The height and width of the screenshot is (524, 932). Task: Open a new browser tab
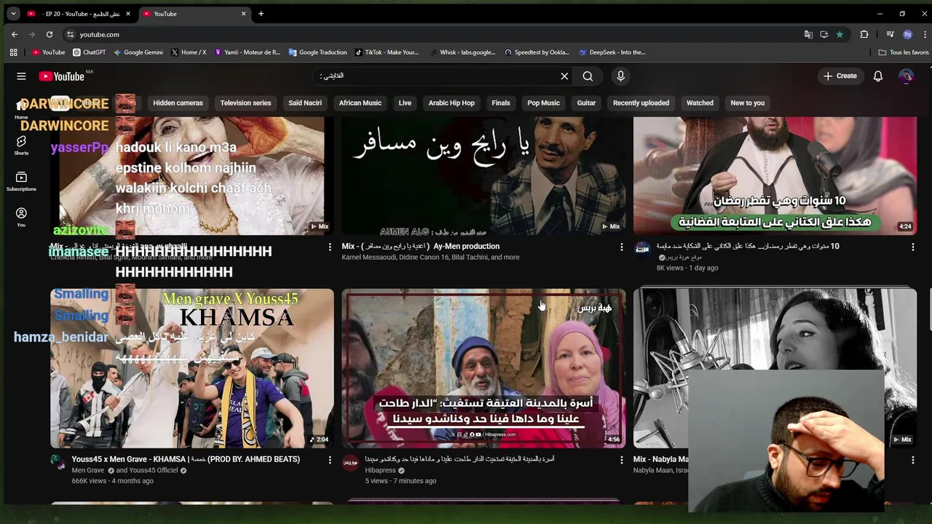261,14
